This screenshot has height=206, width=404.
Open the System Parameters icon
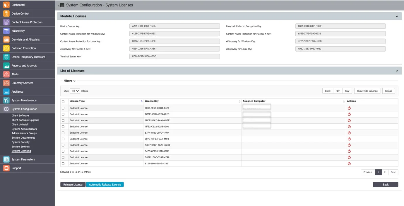point(6,159)
